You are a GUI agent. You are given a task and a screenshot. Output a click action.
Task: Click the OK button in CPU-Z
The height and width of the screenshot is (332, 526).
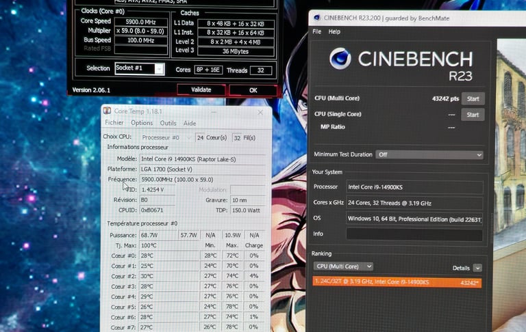point(253,90)
